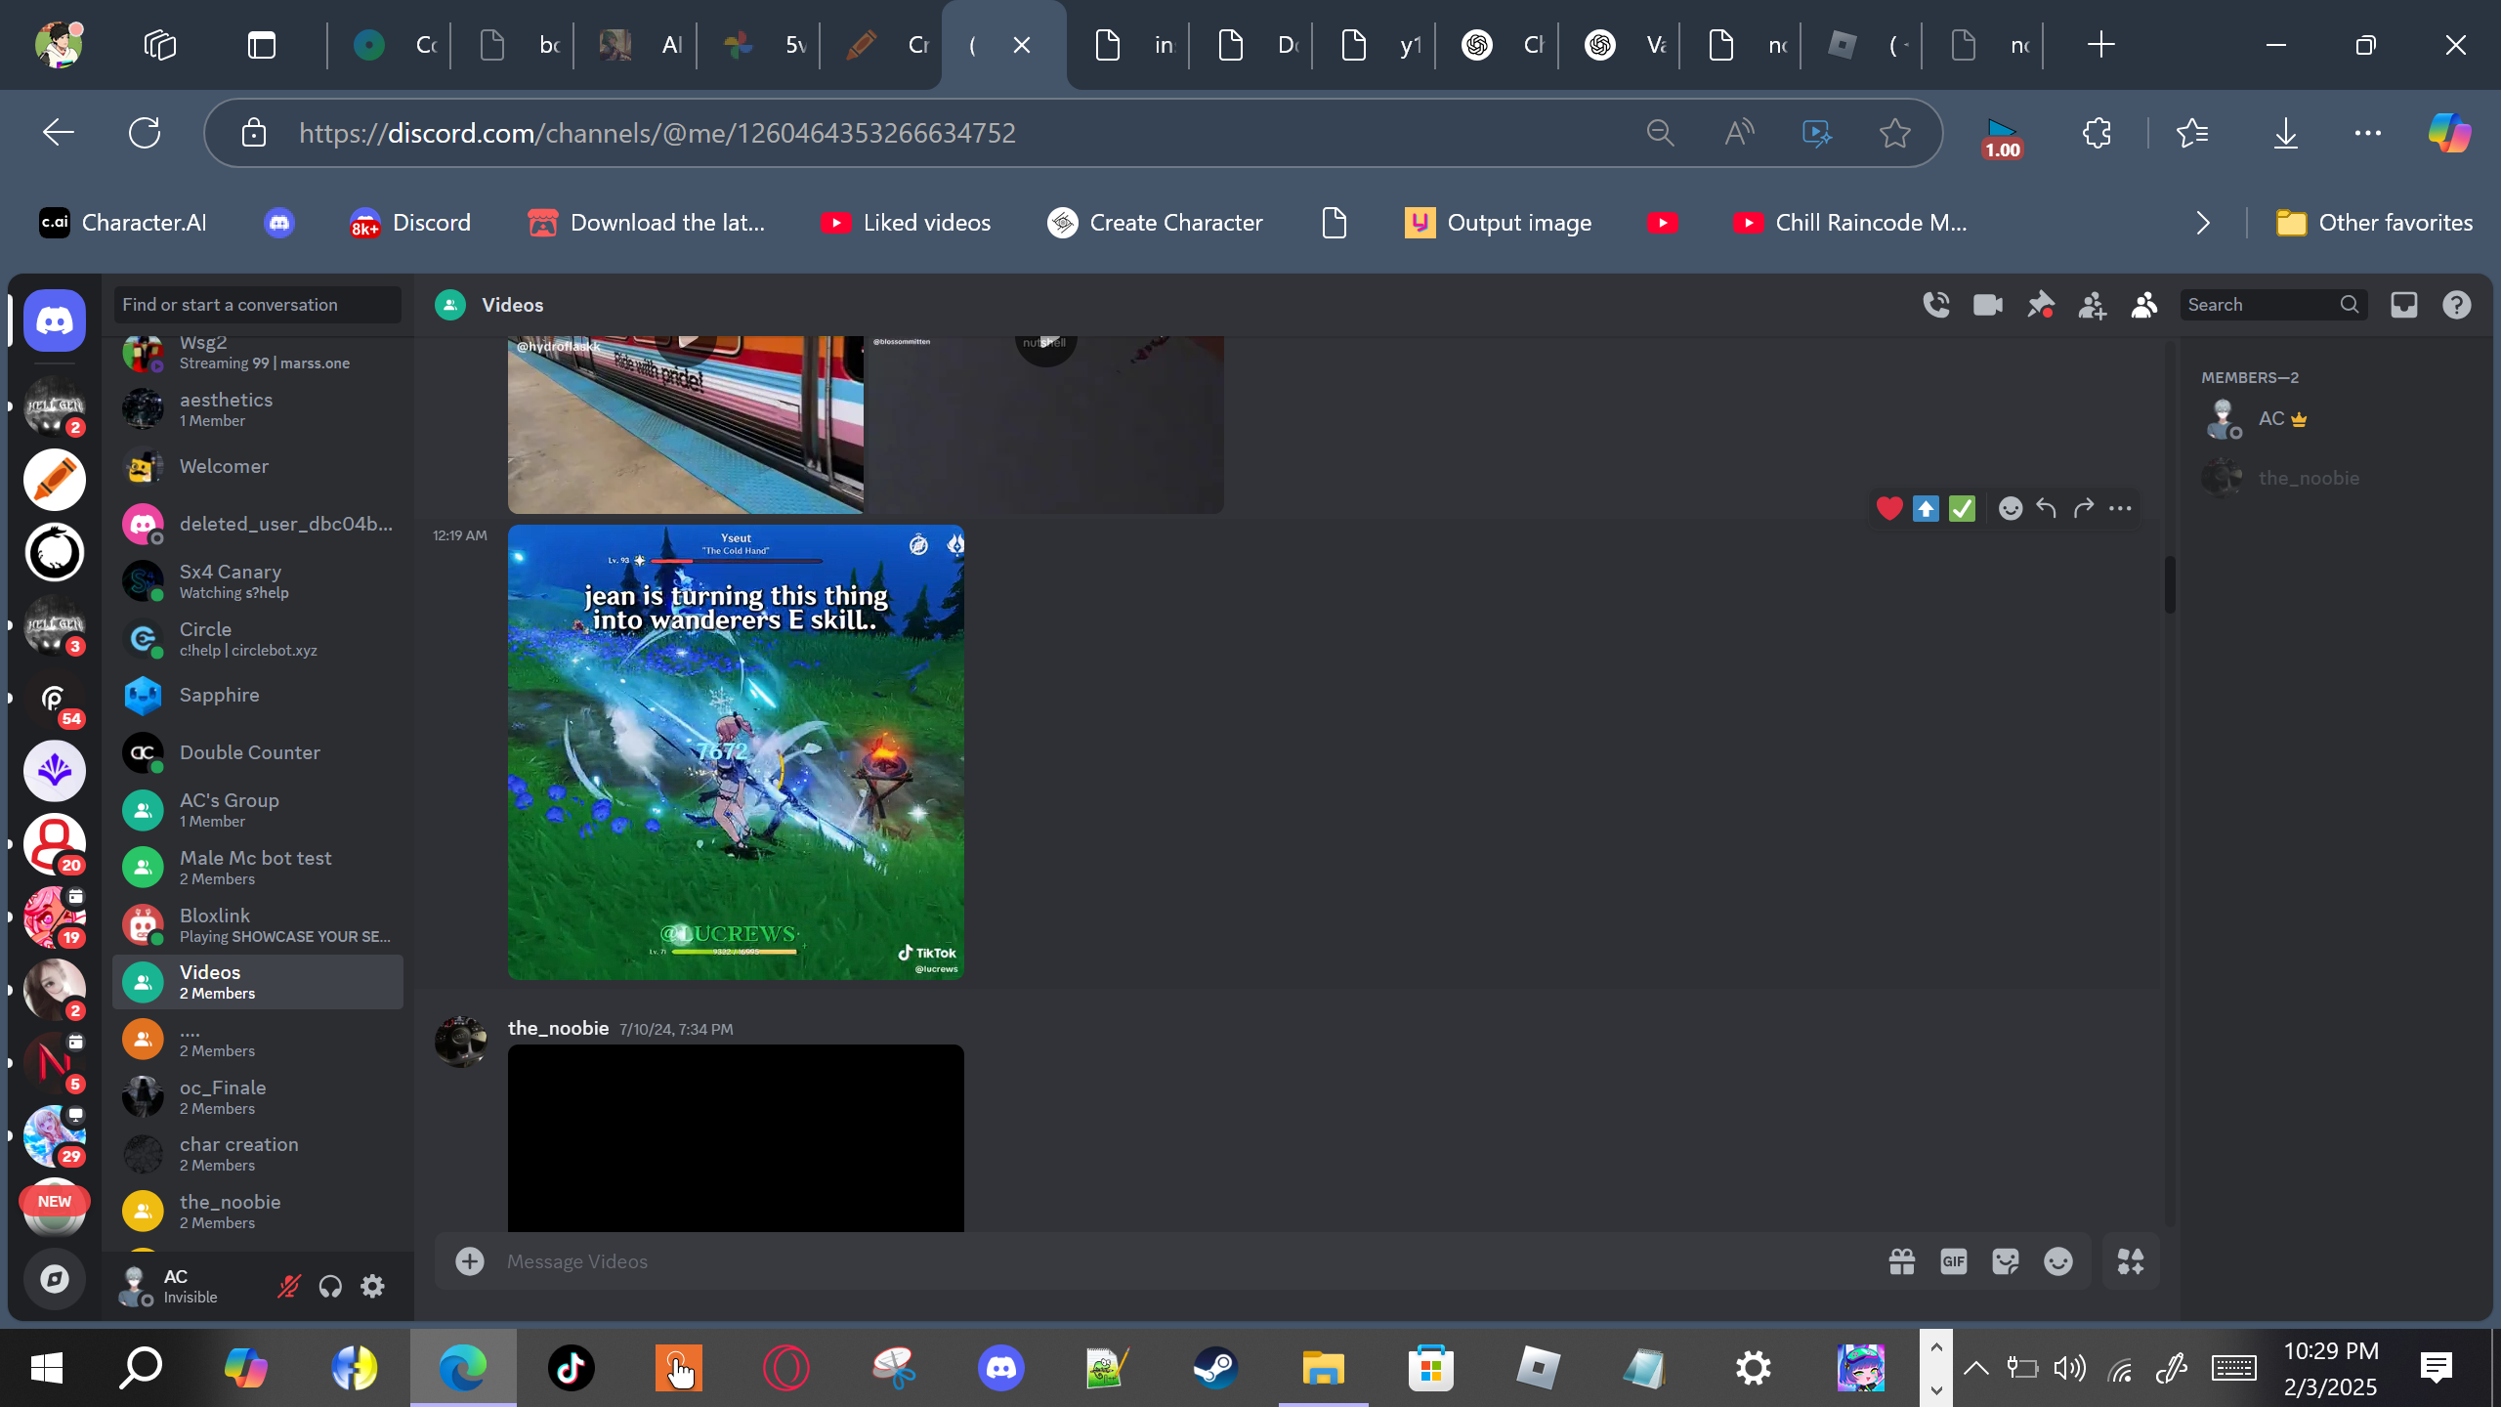The height and width of the screenshot is (1407, 2501).
Task: Click the chat message scrollbar
Action: 2170,584
